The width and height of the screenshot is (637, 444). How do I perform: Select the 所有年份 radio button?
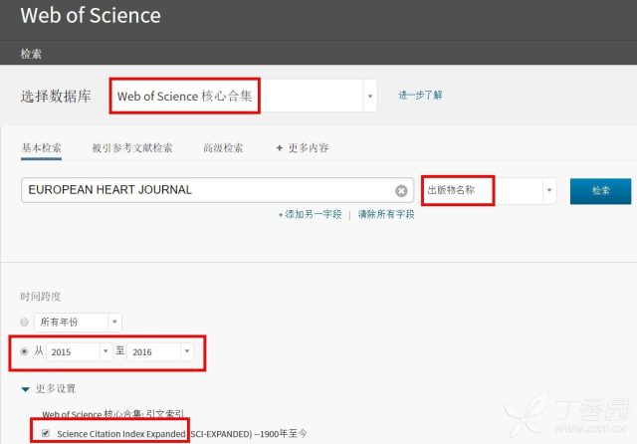click(x=24, y=322)
